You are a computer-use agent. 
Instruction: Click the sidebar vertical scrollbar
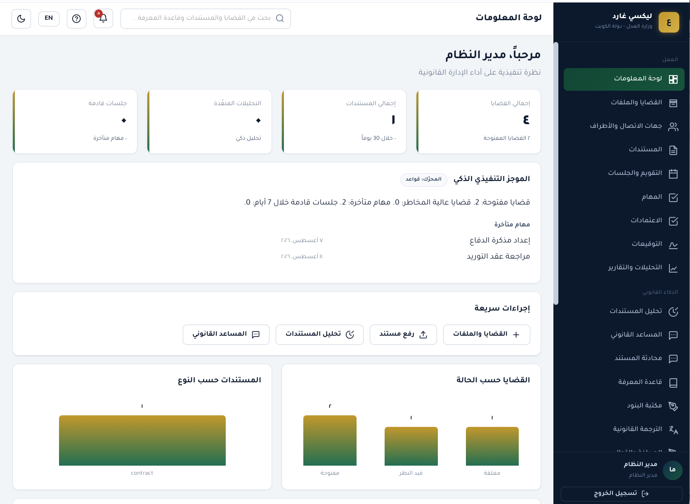[x=556, y=173]
